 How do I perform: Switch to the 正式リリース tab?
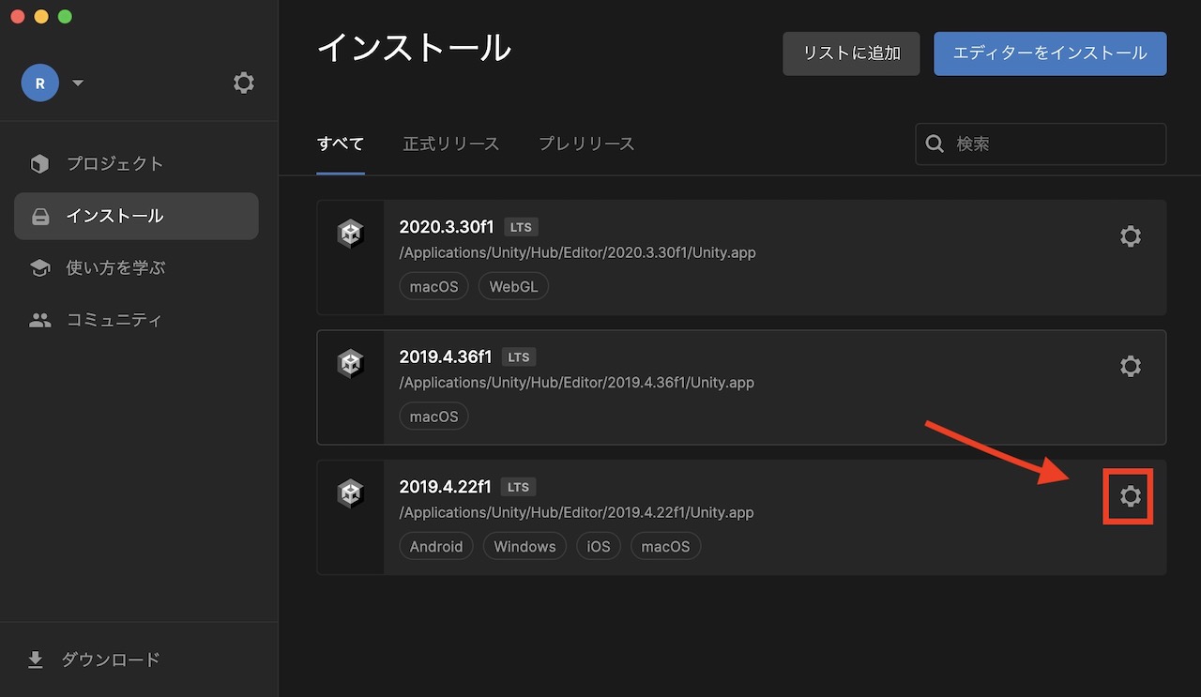pos(451,144)
